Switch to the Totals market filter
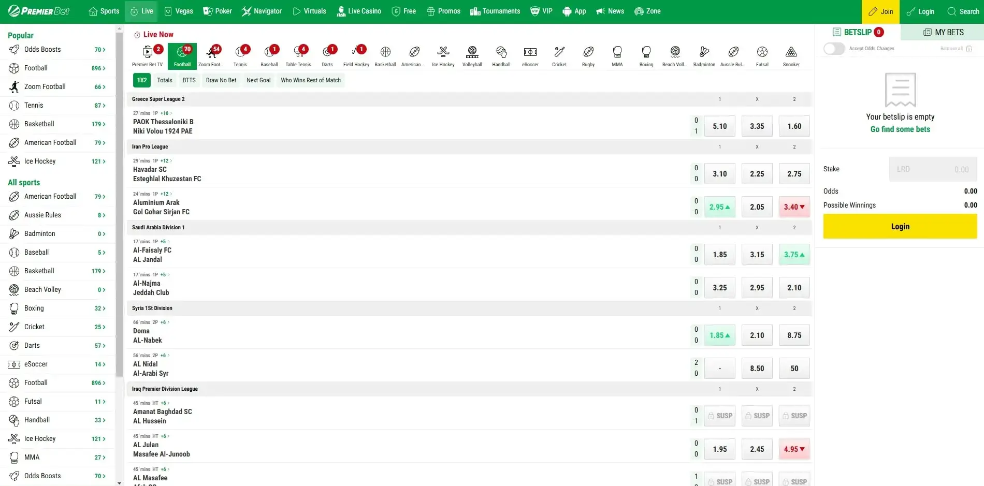The height and width of the screenshot is (486, 984). tap(164, 80)
